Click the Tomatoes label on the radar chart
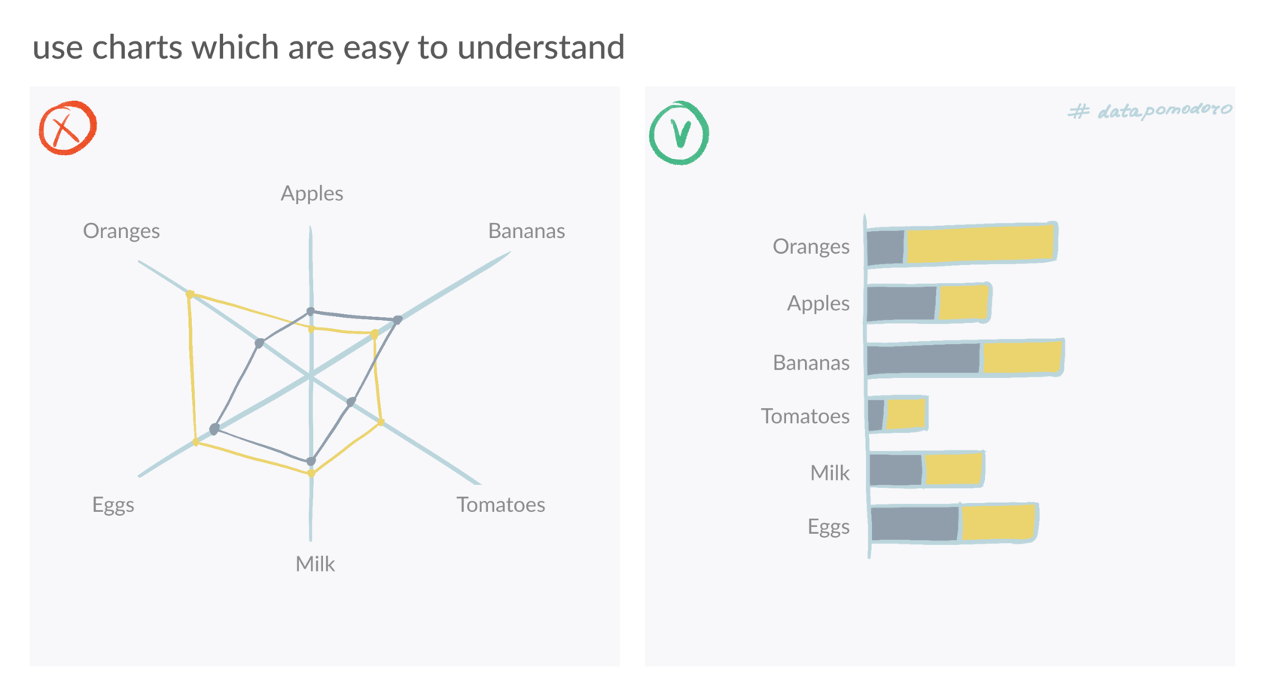 501,504
